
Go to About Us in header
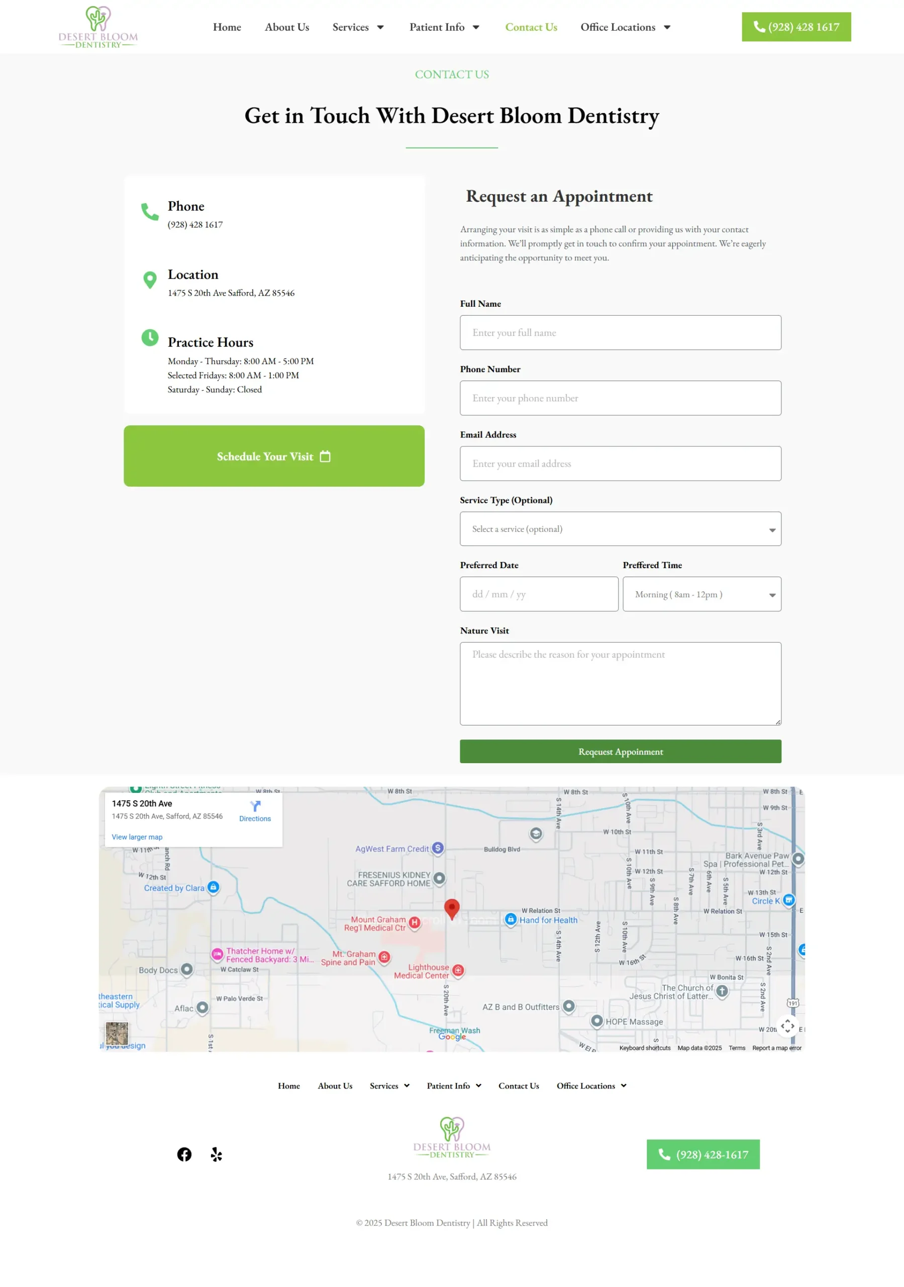click(287, 27)
